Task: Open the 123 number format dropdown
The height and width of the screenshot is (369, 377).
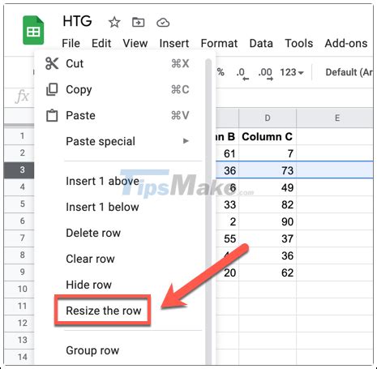Action: point(292,72)
